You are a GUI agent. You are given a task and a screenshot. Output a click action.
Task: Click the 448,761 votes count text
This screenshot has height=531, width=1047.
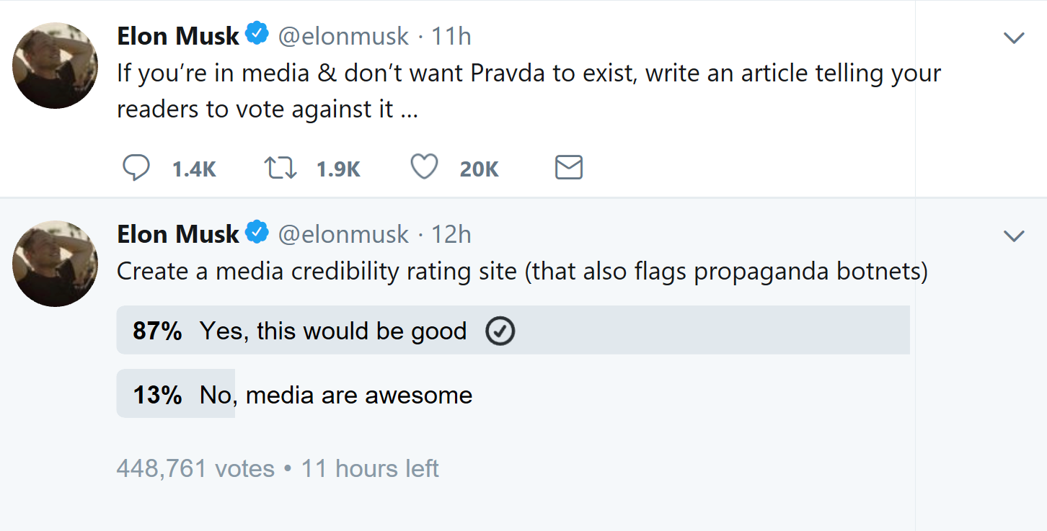pos(195,469)
